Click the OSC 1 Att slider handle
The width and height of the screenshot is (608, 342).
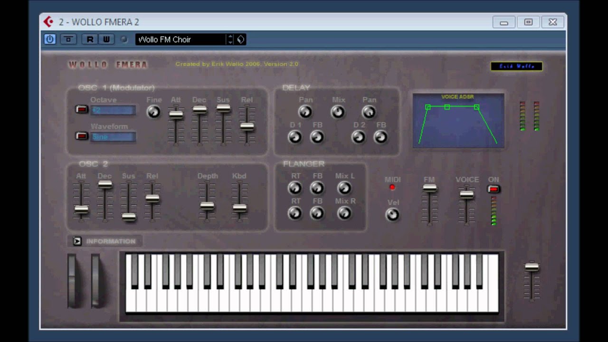176,114
